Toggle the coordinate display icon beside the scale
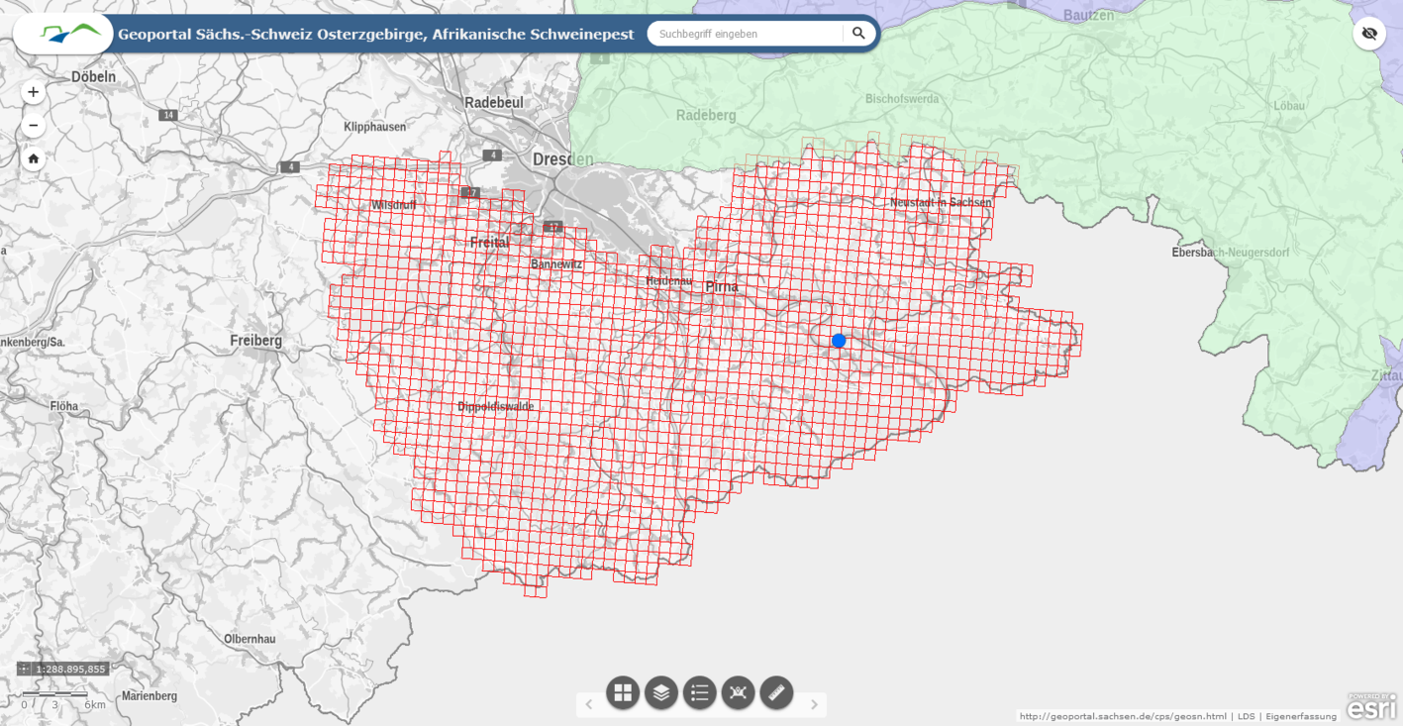The width and height of the screenshot is (1403, 726). 24,670
